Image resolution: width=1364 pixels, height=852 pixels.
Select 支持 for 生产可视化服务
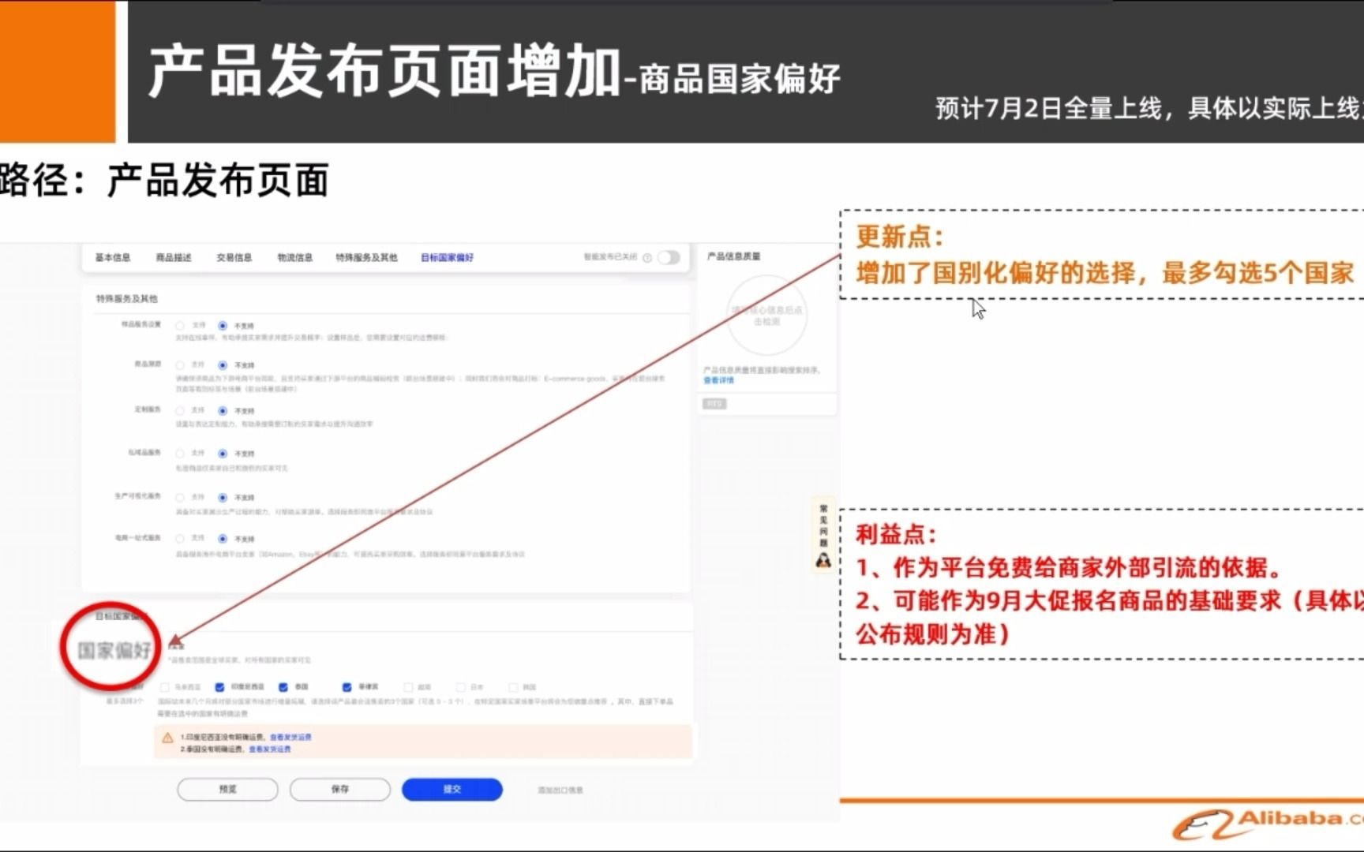point(180,497)
